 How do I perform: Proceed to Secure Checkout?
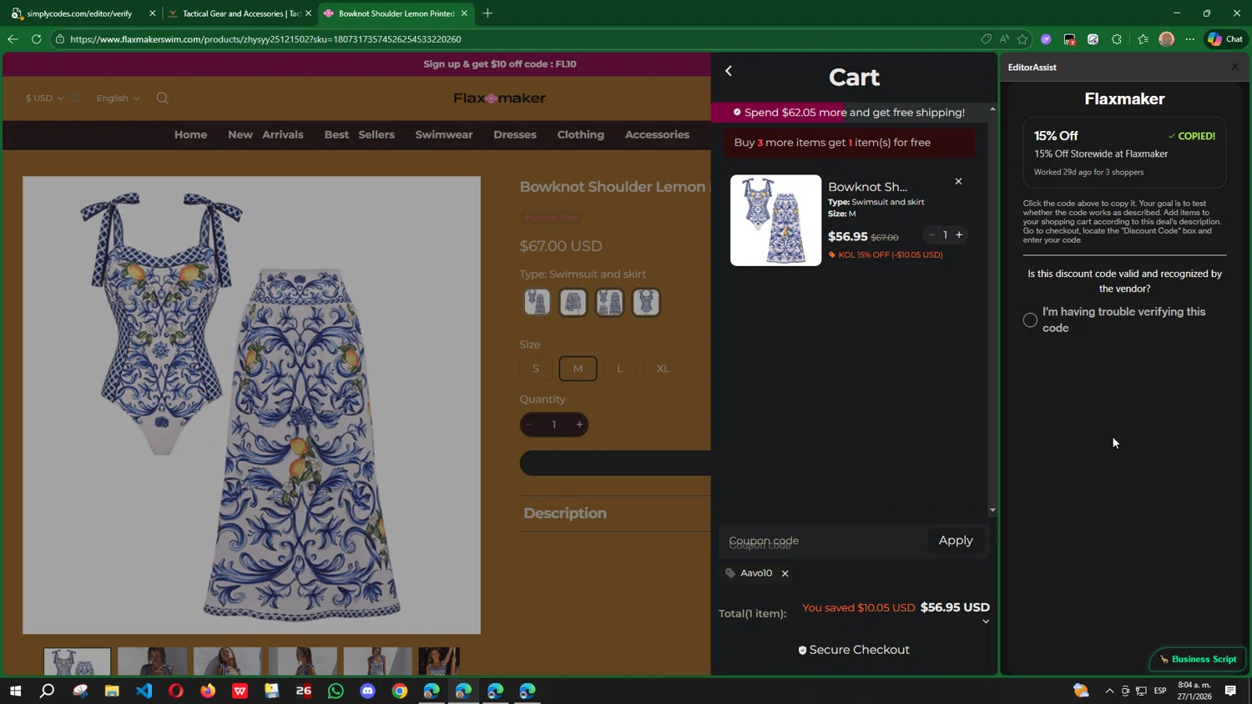pyautogui.click(x=854, y=650)
